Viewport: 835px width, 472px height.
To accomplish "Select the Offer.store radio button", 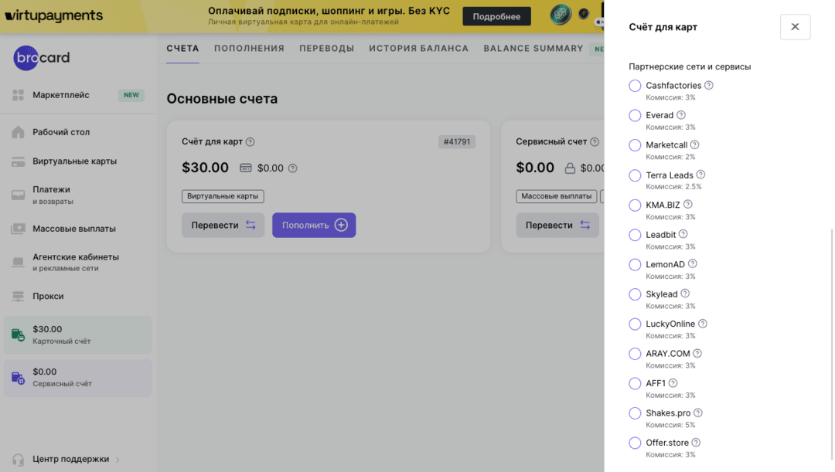I will click(635, 443).
